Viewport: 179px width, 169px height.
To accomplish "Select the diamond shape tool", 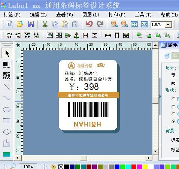I will coord(7,132).
